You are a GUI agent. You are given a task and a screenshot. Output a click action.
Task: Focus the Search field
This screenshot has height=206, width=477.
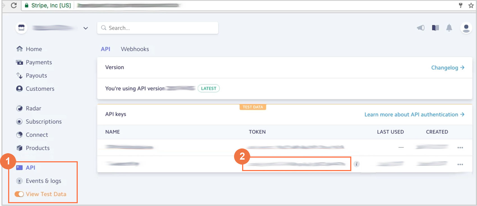click(x=158, y=28)
